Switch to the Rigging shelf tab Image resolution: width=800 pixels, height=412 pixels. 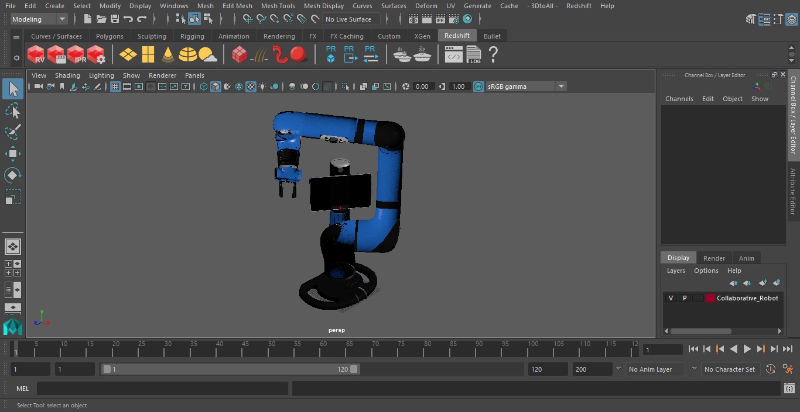[192, 36]
